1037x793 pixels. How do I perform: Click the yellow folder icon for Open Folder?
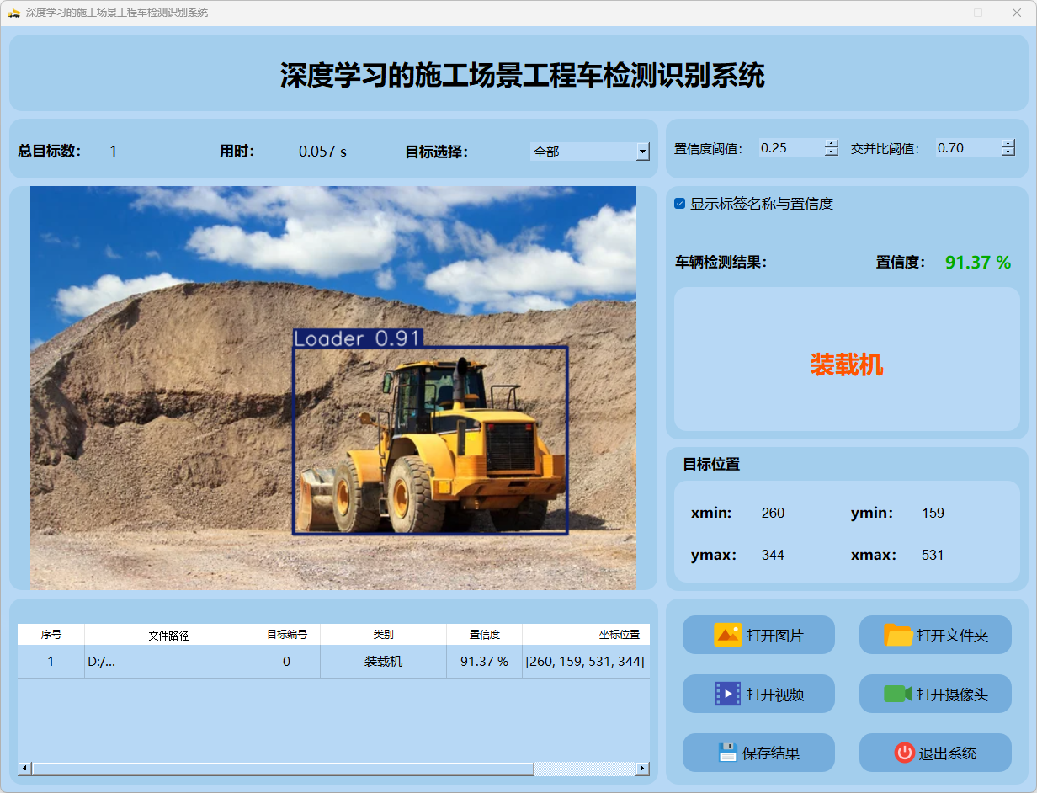tap(898, 635)
